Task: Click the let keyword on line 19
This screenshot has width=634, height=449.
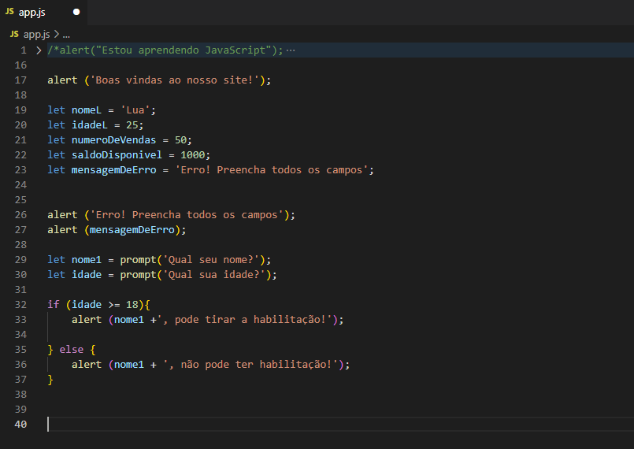Action: click(56, 110)
